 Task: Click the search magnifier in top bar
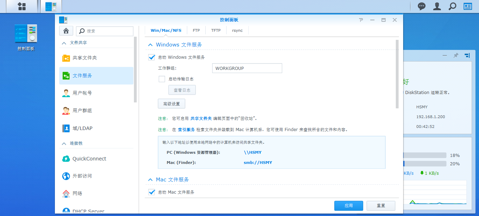[452, 6]
